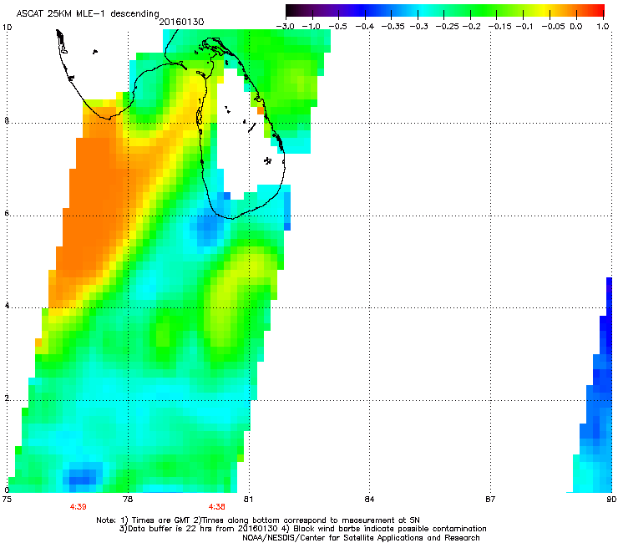Click longitude axis label 81
618x543 pixels.
click(x=248, y=500)
